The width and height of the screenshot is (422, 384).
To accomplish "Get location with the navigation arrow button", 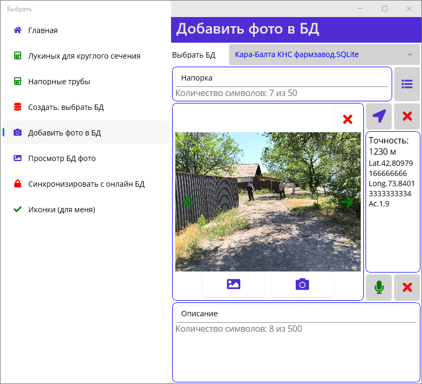I will [379, 116].
